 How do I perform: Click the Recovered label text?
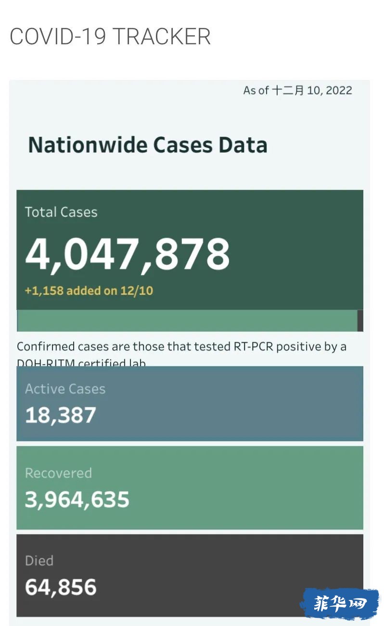point(58,473)
